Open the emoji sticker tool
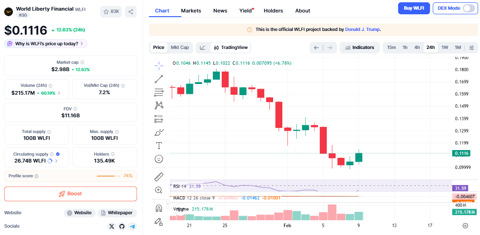Image resolution: width=480 pixels, height=235 pixels. pyautogui.click(x=159, y=159)
